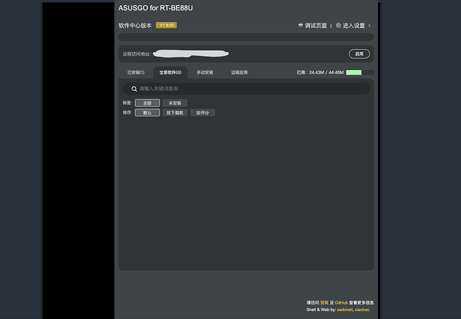The height and width of the screenshot is (319, 461).
Task: Click the 软件中心版本 label
Action: coord(135,25)
